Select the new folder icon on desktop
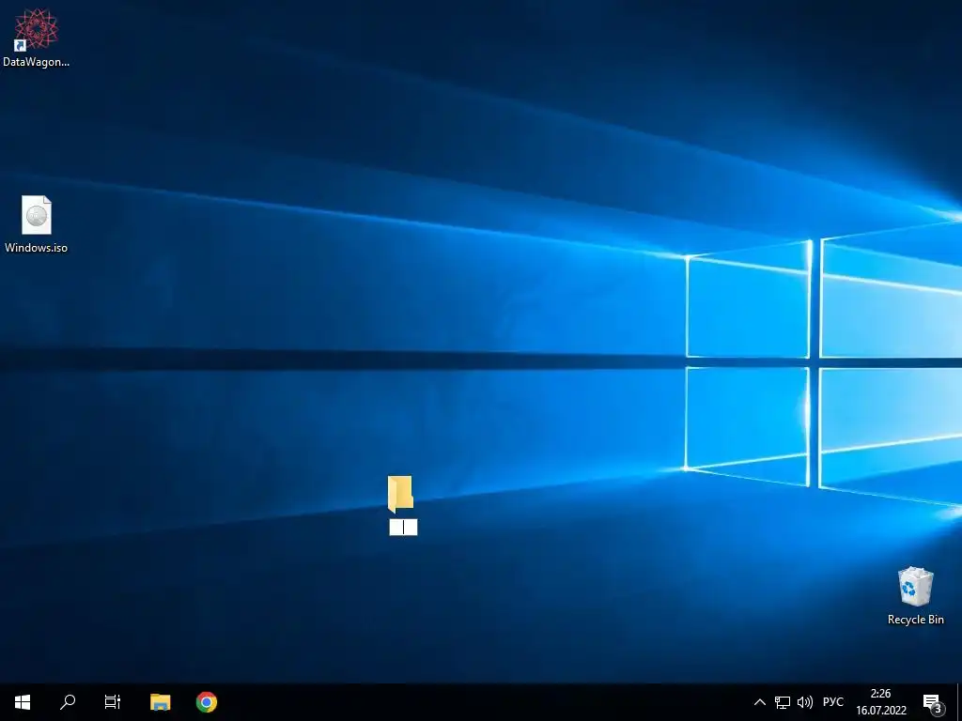This screenshot has height=721, width=962. pos(400,494)
